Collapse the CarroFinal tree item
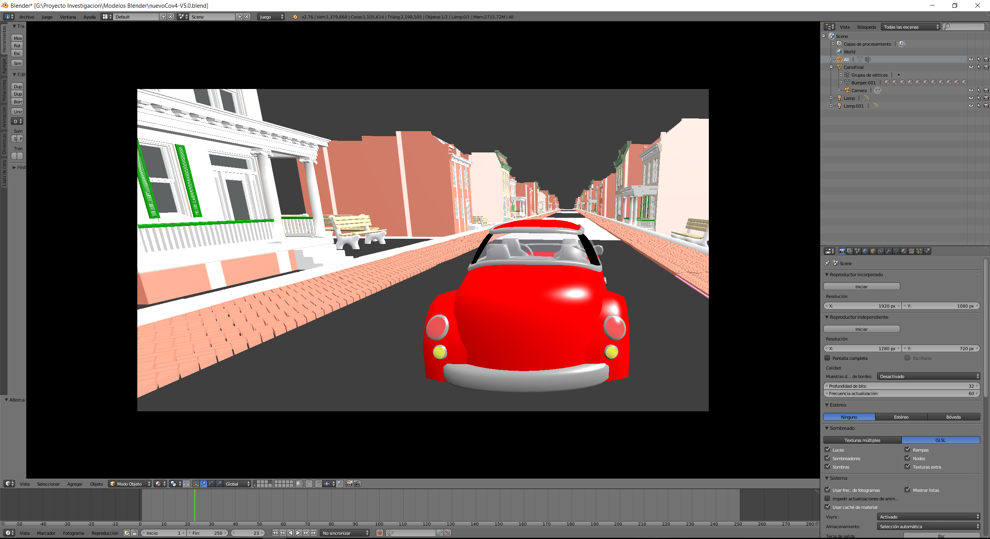Image resolution: width=990 pixels, height=539 pixels. point(831,67)
